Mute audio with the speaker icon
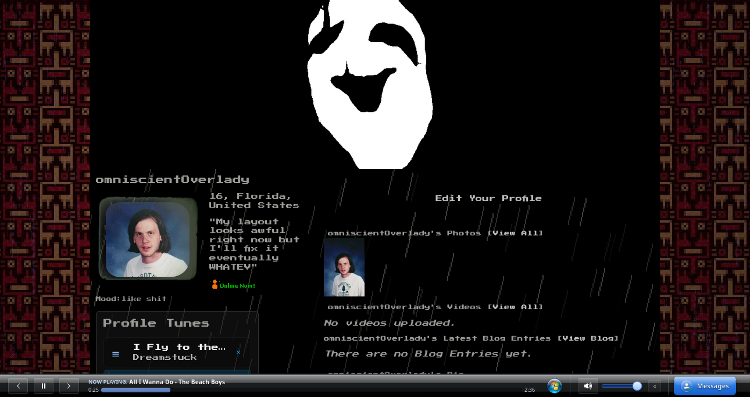The width and height of the screenshot is (750, 397). click(588, 386)
